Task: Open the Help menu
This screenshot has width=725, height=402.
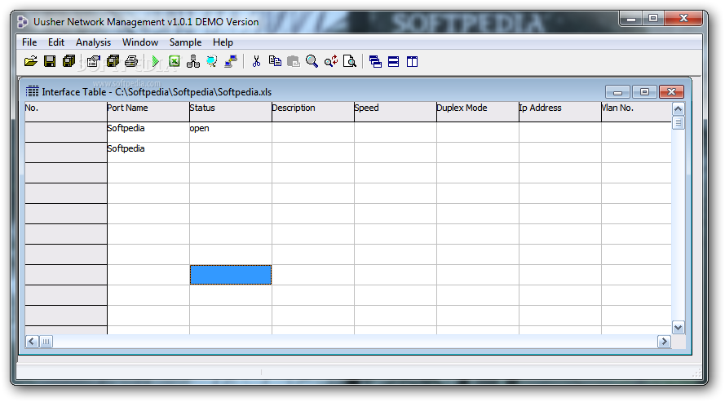Action: point(223,42)
